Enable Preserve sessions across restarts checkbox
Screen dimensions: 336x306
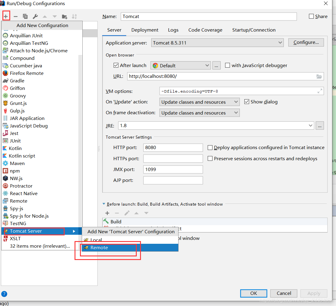click(x=210, y=158)
